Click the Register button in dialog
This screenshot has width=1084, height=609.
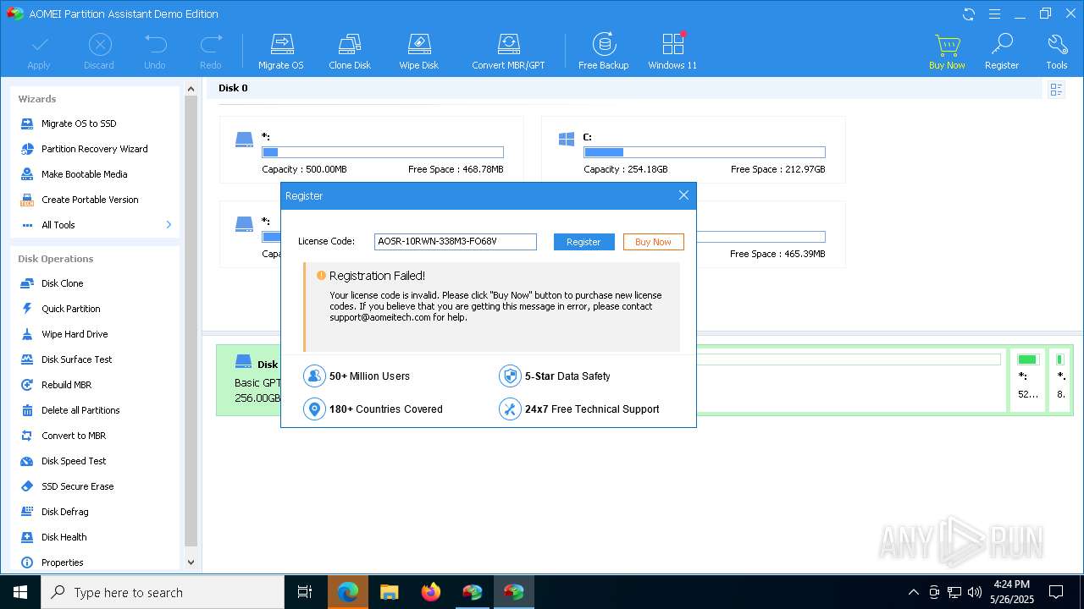point(583,242)
